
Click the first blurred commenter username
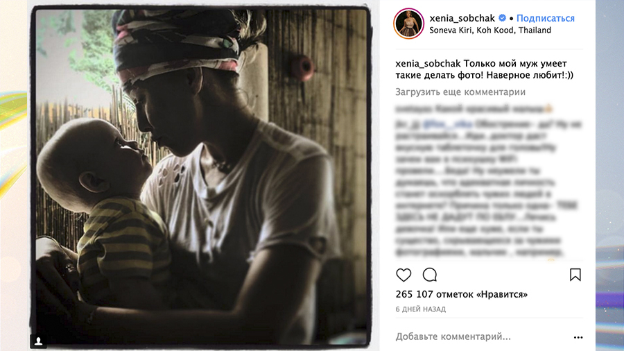pos(413,108)
